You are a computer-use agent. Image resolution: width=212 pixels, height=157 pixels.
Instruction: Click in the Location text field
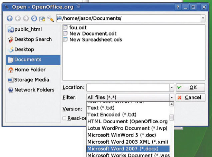click(x=128, y=88)
